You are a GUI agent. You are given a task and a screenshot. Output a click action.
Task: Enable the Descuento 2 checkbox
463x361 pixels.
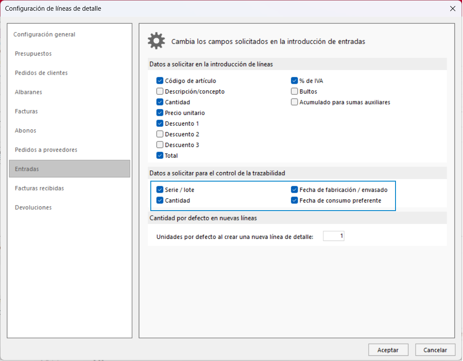pyautogui.click(x=160, y=134)
